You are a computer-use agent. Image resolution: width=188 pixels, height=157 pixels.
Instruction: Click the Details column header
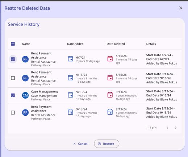(151, 44)
